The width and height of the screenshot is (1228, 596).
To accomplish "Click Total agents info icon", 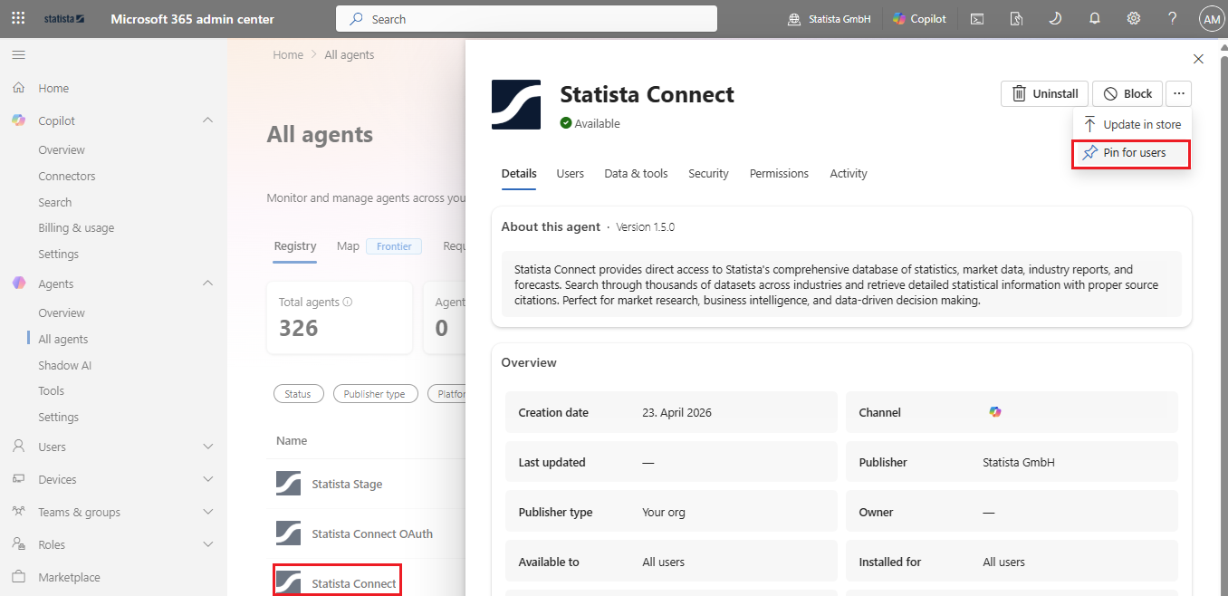I will (348, 303).
